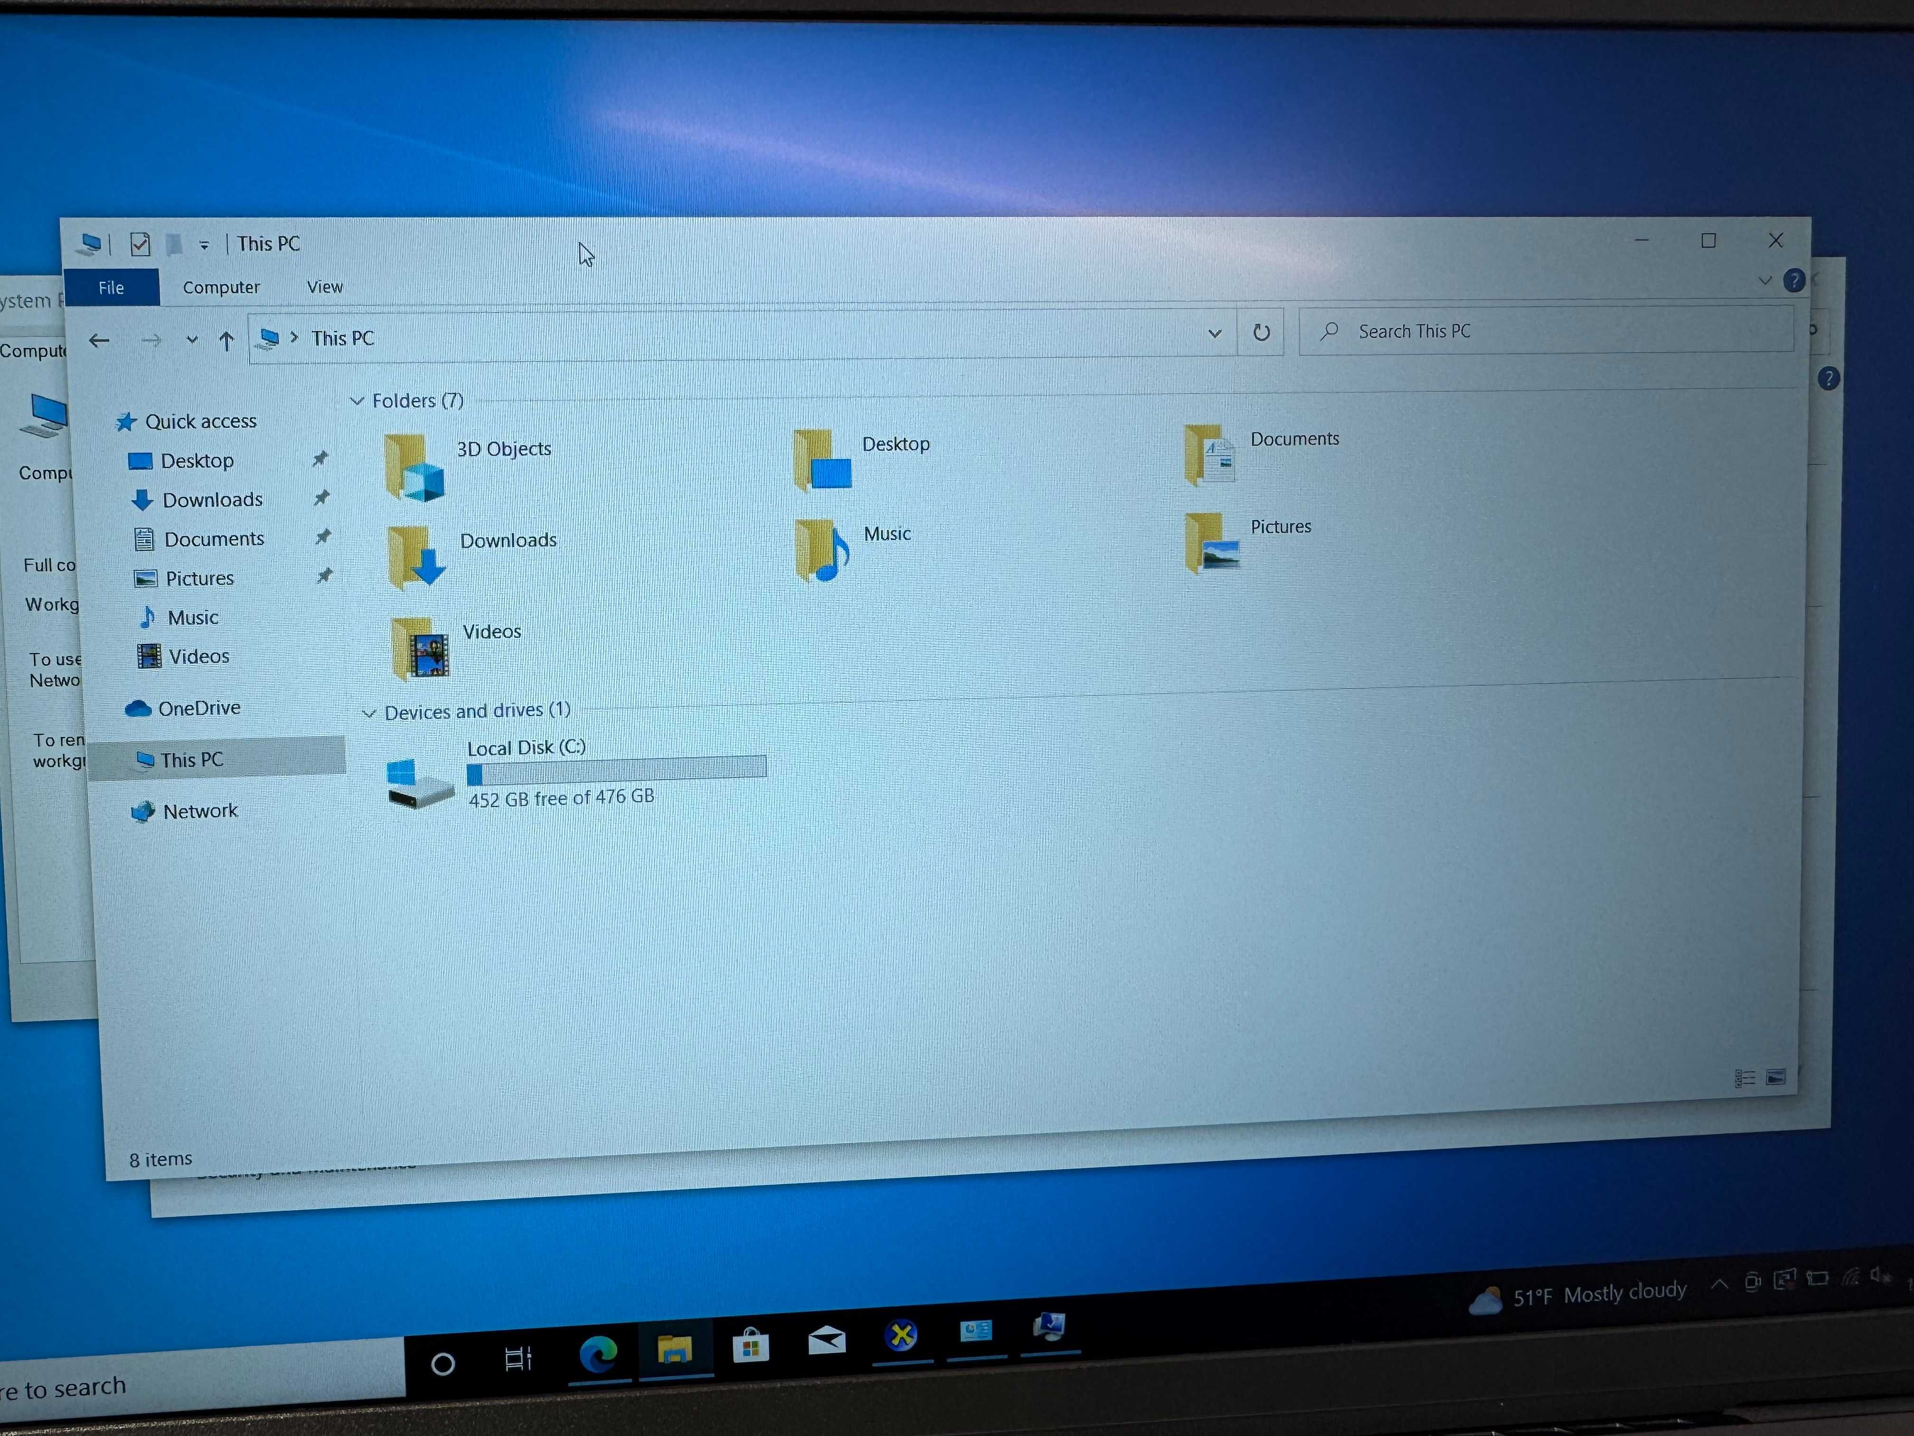This screenshot has width=1914, height=1436.
Task: Open the File menu tab
Action: [112, 288]
